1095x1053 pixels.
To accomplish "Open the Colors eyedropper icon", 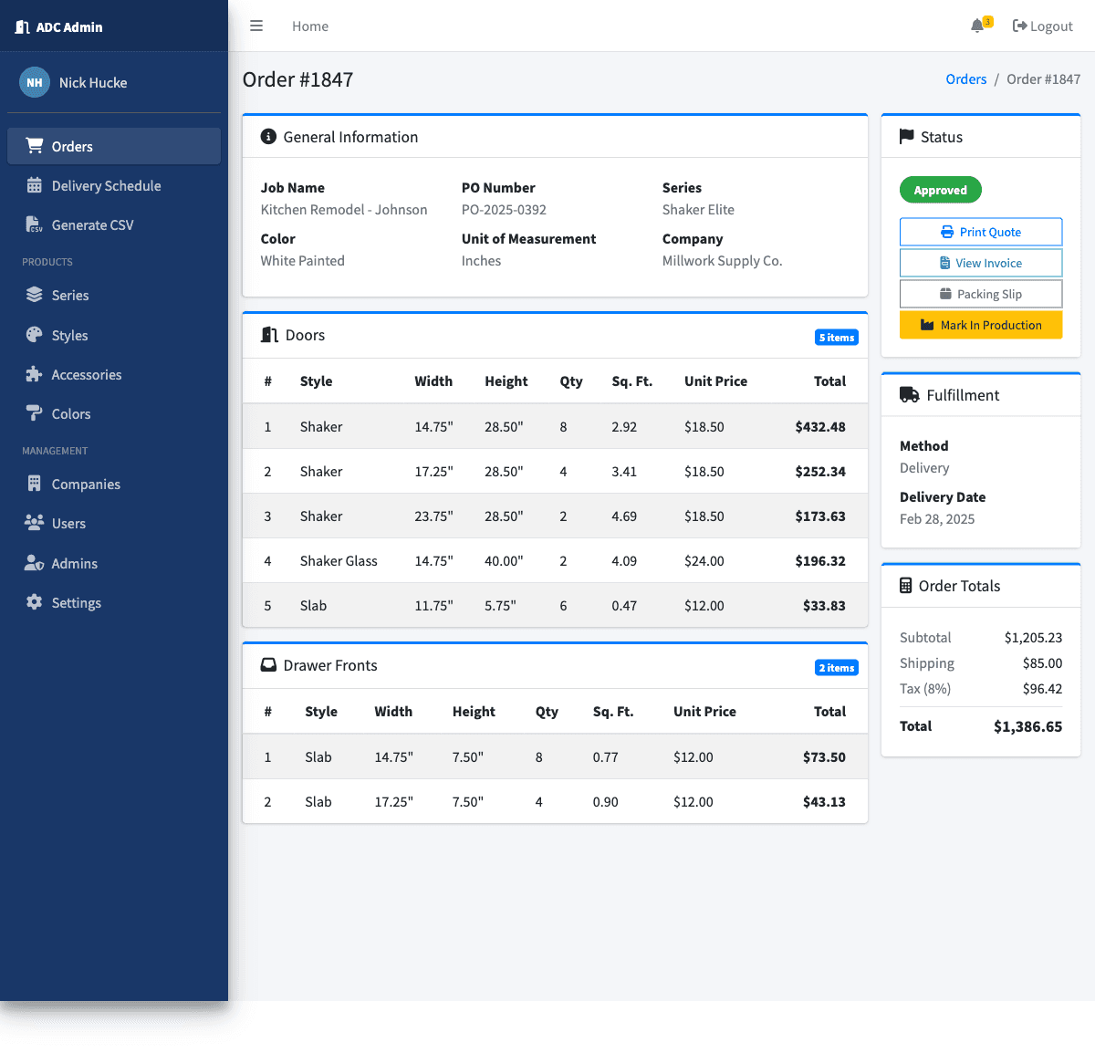I will tap(34, 413).
